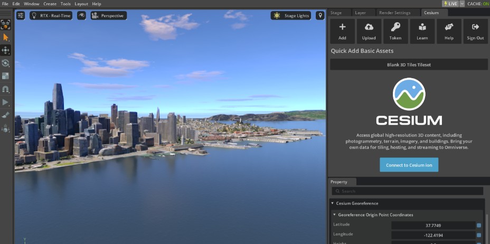Open the viewport visibility eye menu
This screenshot has width=490, height=244.
[81, 16]
